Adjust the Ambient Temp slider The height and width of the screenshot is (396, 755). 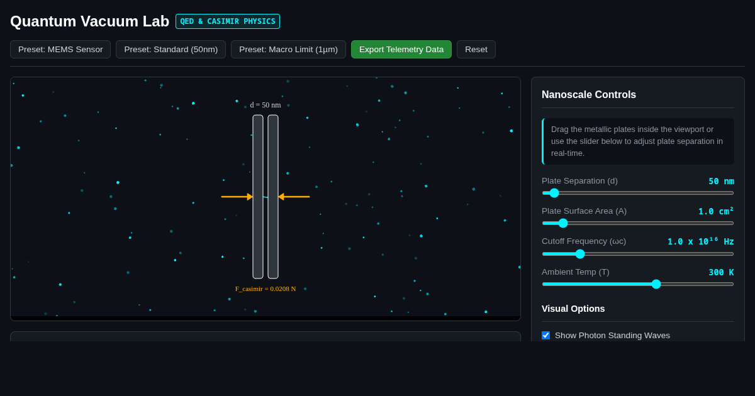638,284
